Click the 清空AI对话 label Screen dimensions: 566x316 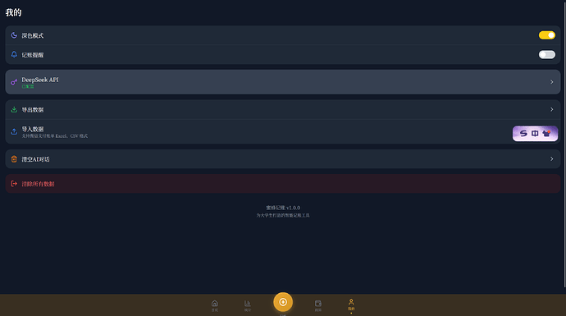pos(36,159)
